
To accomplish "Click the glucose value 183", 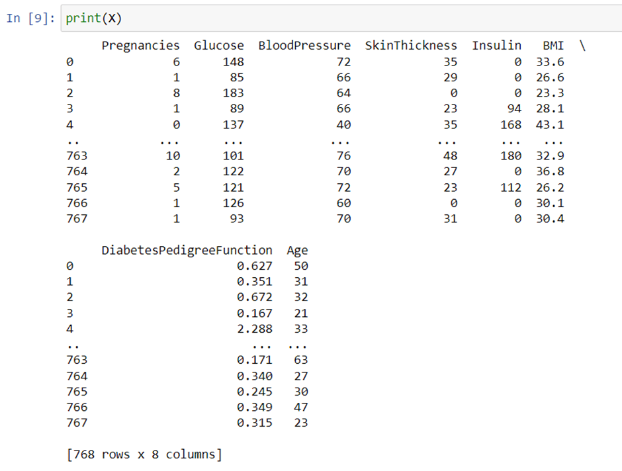I will pos(233,93).
